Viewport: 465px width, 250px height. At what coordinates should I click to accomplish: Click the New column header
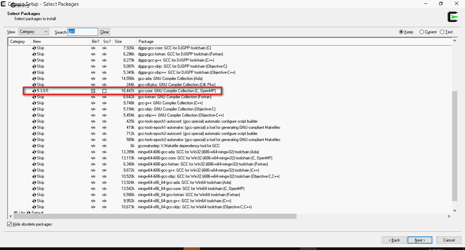(60, 41)
